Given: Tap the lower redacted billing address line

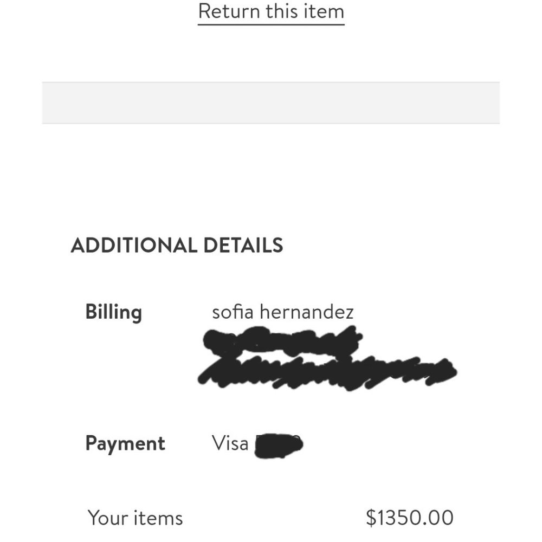Looking at the screenshot, I should (x=325, y=372).
